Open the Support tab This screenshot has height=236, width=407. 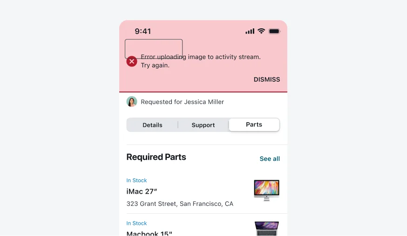pyautogui.click(x=203, y=125)
